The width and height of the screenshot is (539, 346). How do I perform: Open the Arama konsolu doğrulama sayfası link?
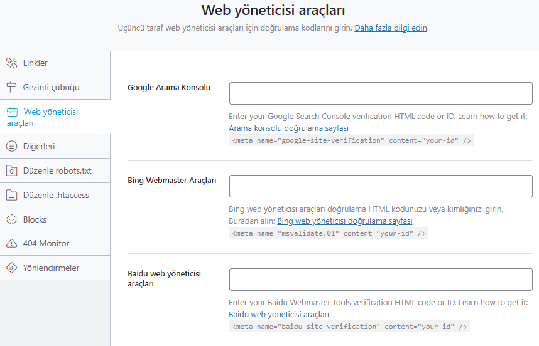288,128
